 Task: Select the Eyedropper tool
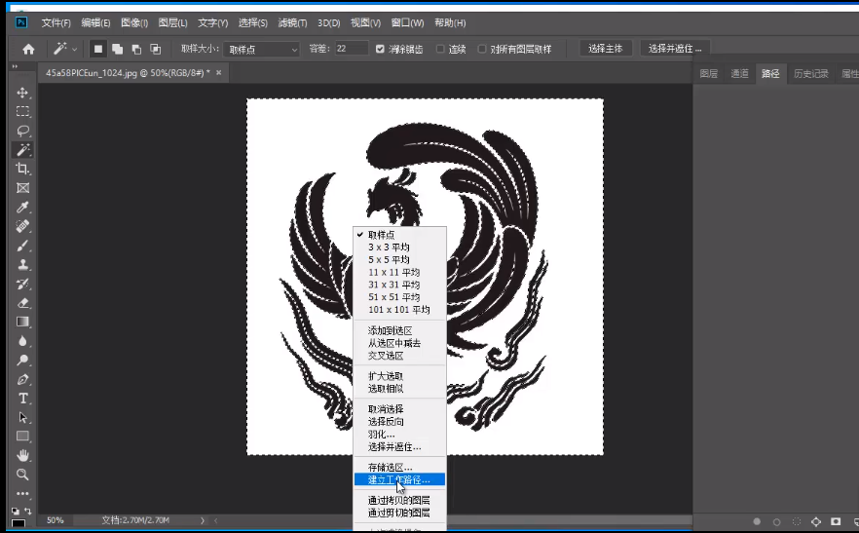tap(22, 208)
